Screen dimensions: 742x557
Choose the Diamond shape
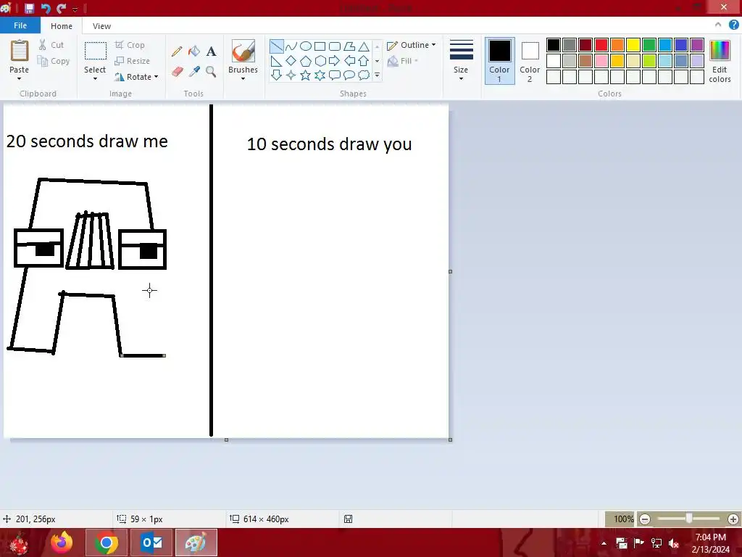(x=291, y=61)
